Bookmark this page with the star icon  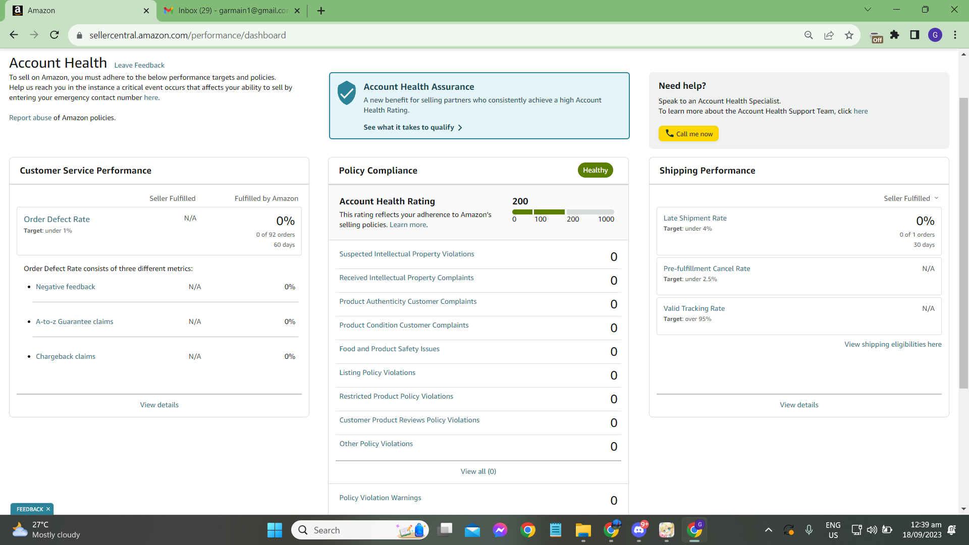tap(849, 35)
